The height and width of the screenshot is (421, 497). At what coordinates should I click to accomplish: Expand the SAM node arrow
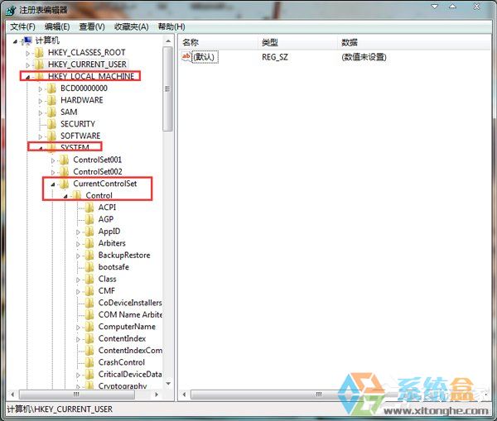coord(41,113)
